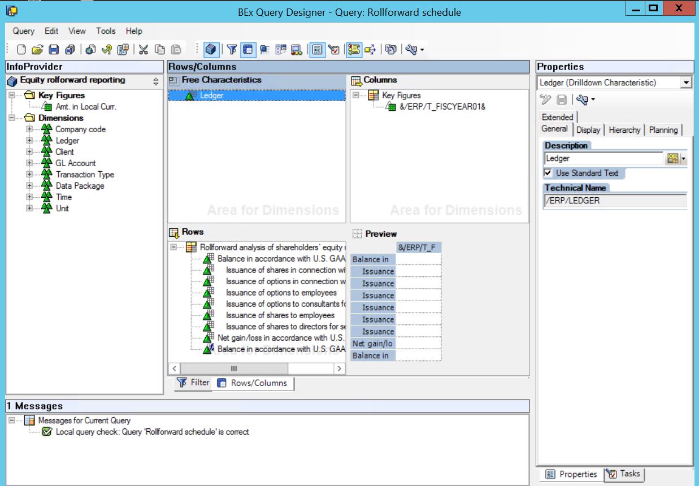Click the Cut icon in toolbar
Image resolution: width=699 pixels, height=486 pixels.
click(x=143, y=49)
